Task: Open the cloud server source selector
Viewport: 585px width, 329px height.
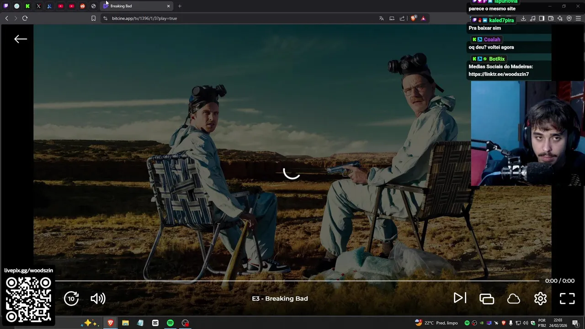Action: 514,298
